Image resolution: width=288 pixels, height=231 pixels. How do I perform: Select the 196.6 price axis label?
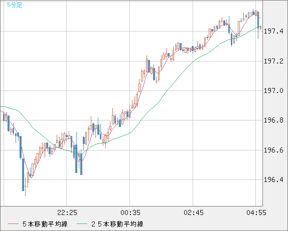click(273, 150)
